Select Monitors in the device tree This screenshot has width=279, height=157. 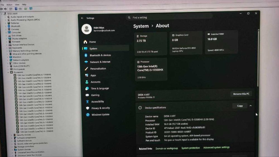coord(17,57)
